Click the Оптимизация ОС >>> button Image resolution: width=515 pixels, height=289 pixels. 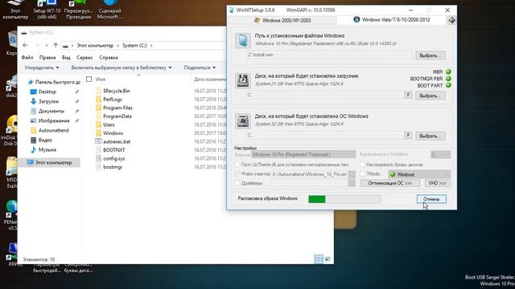tap(389, 183)
